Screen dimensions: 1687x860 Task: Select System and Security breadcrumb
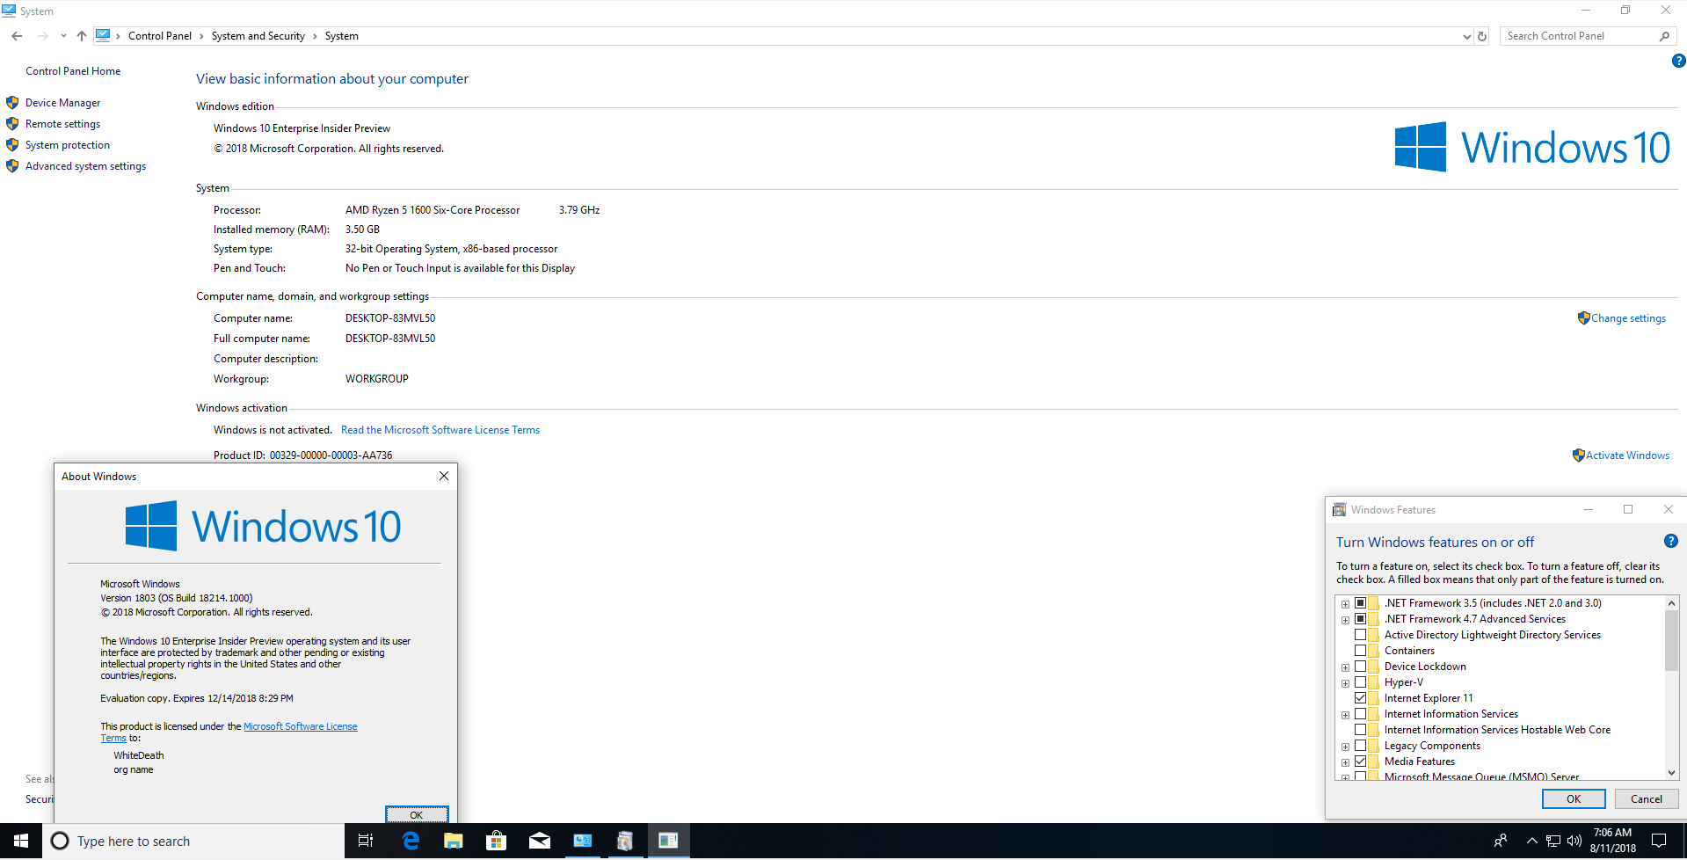[x=258, y=36]
